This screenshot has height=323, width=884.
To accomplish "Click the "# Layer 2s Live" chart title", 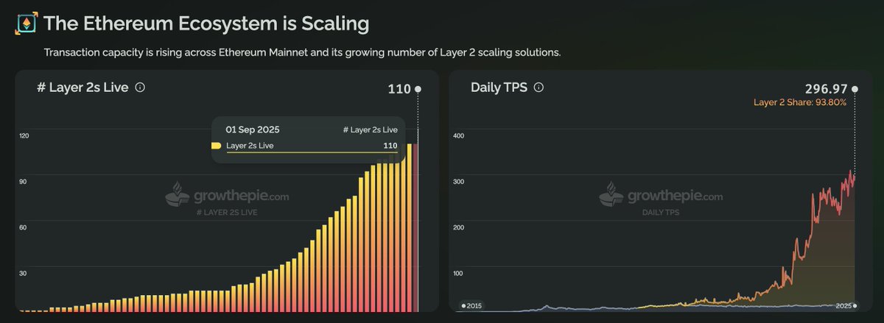I will coord(83,88).
